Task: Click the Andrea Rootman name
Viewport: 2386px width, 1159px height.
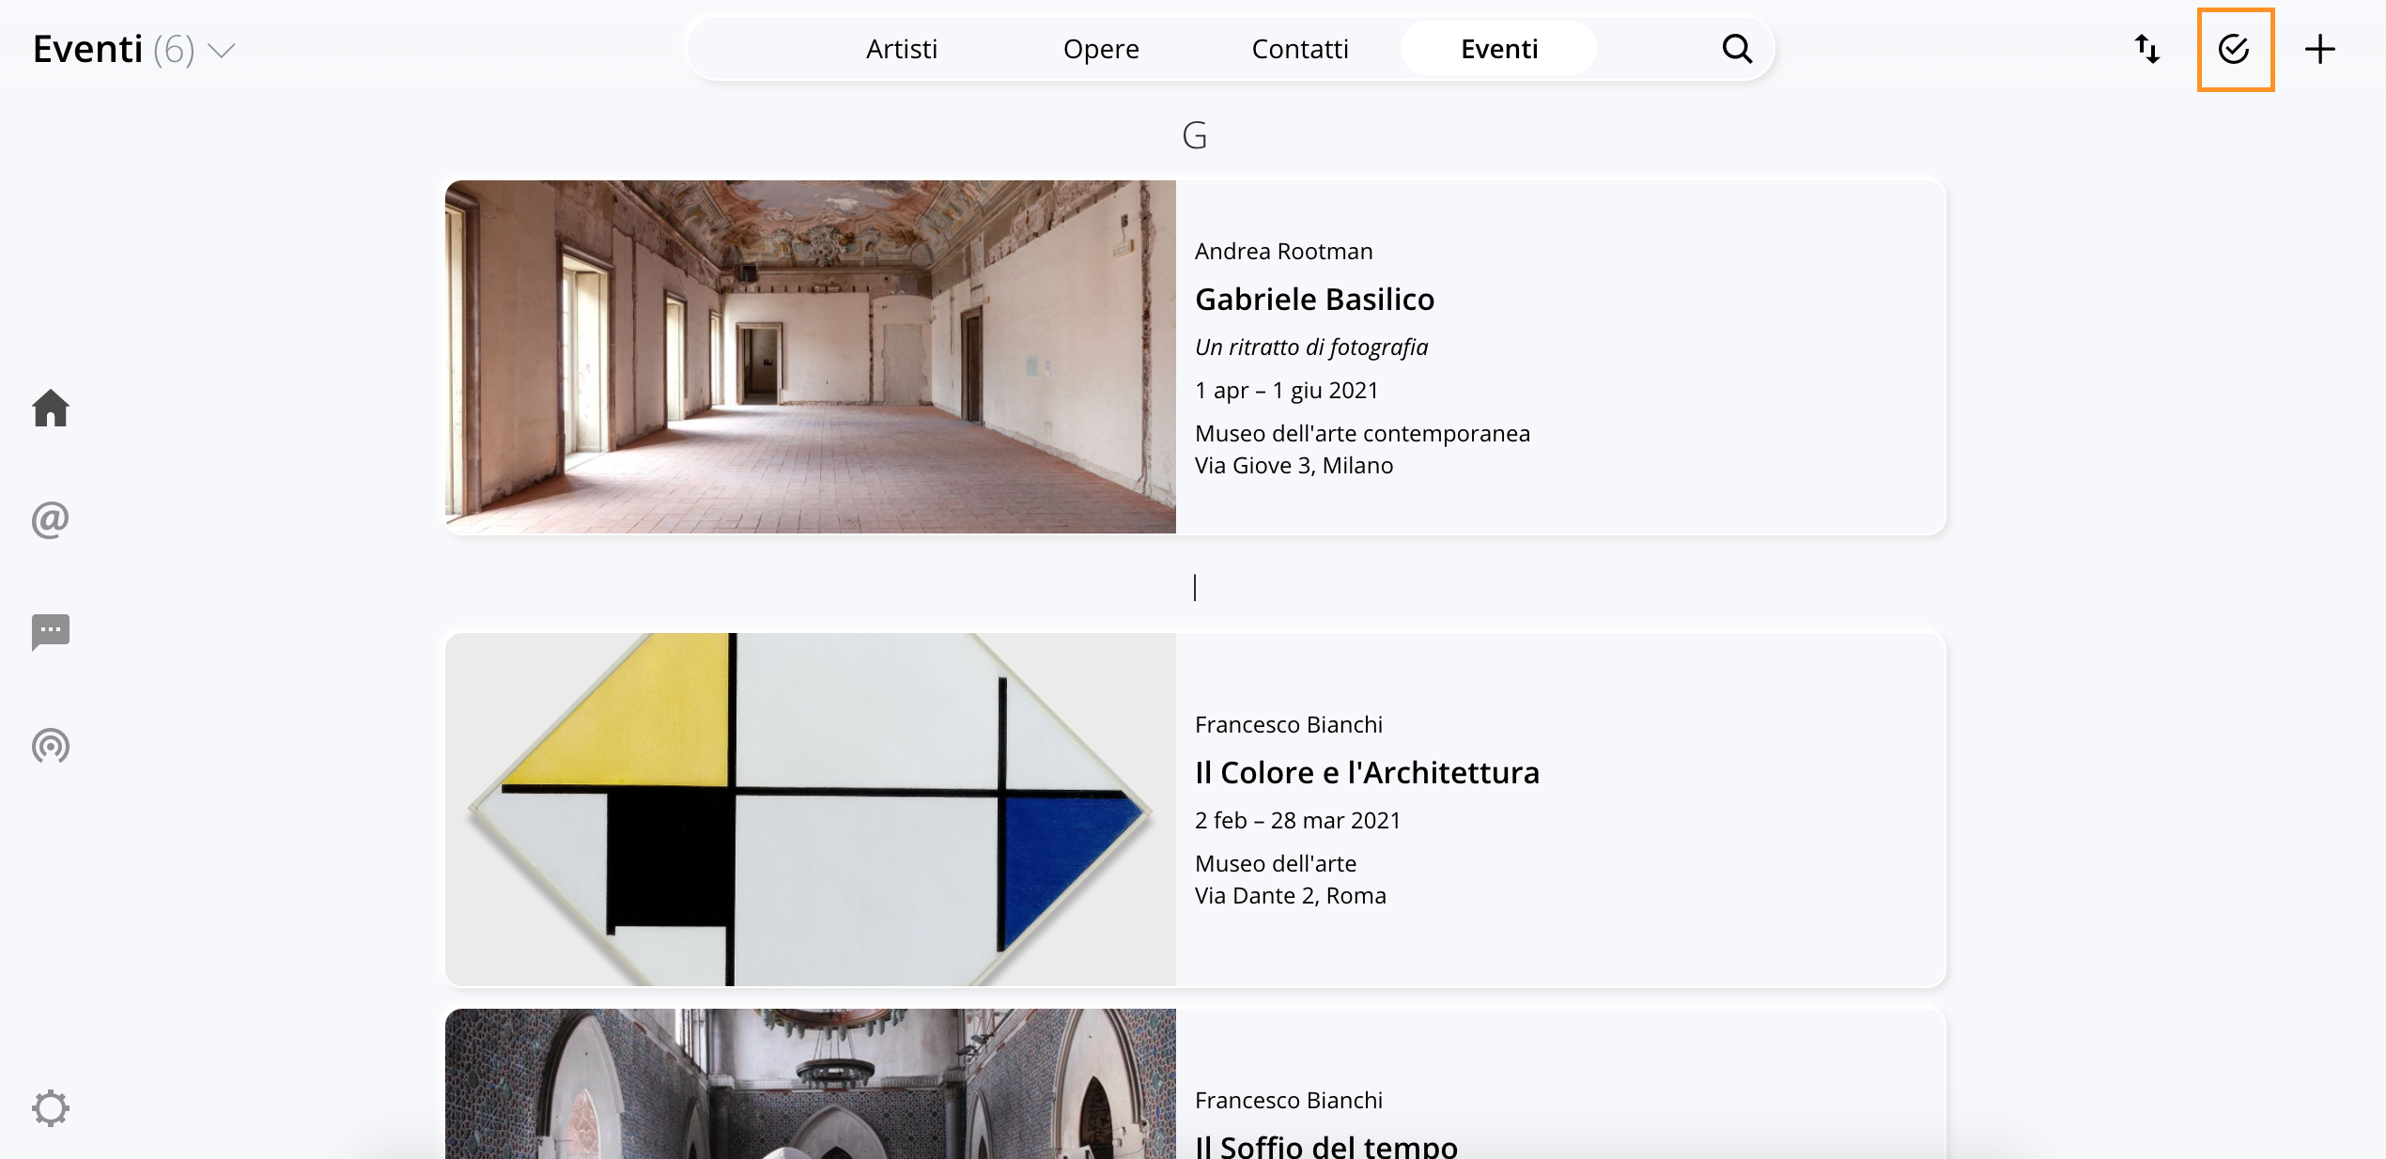Action: click(x=1283, y=252)
